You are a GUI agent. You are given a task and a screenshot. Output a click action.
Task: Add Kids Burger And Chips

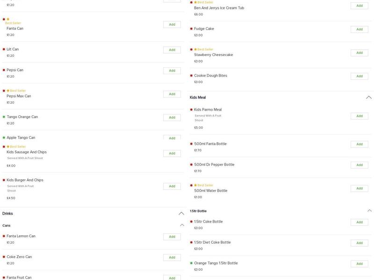172,186
